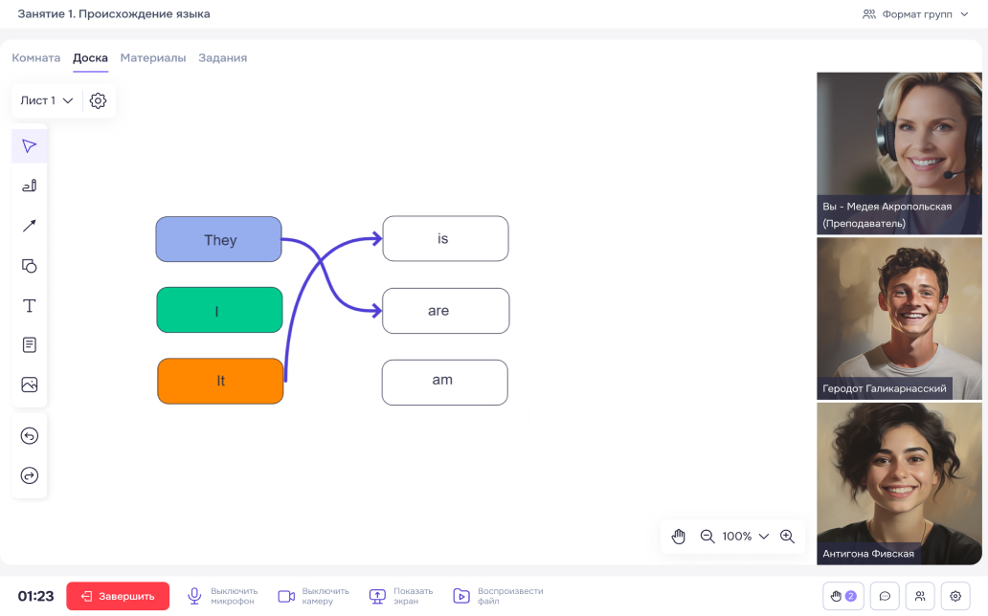Image resolution: width=988 pixels, height=616 pixels.
Task: Switch to the Материалы tab
Action: 153,58
